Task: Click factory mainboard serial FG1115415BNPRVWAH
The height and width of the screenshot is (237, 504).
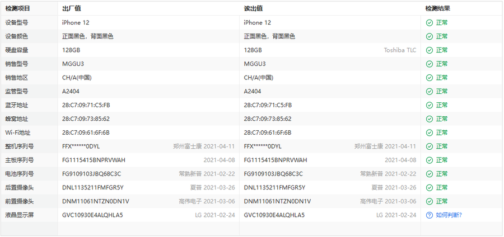Action: click(94, 160)
